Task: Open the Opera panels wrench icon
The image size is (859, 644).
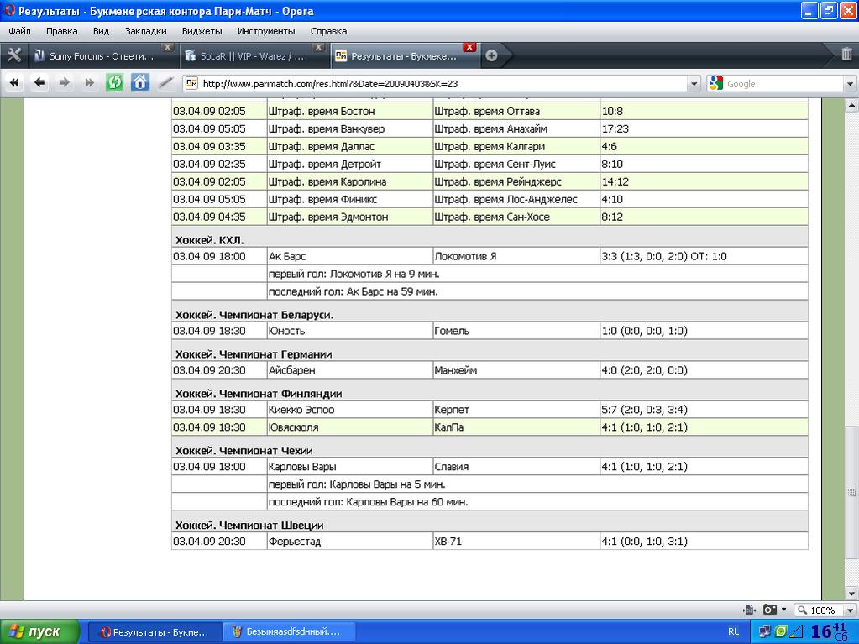Action: [x=13, y=55]
